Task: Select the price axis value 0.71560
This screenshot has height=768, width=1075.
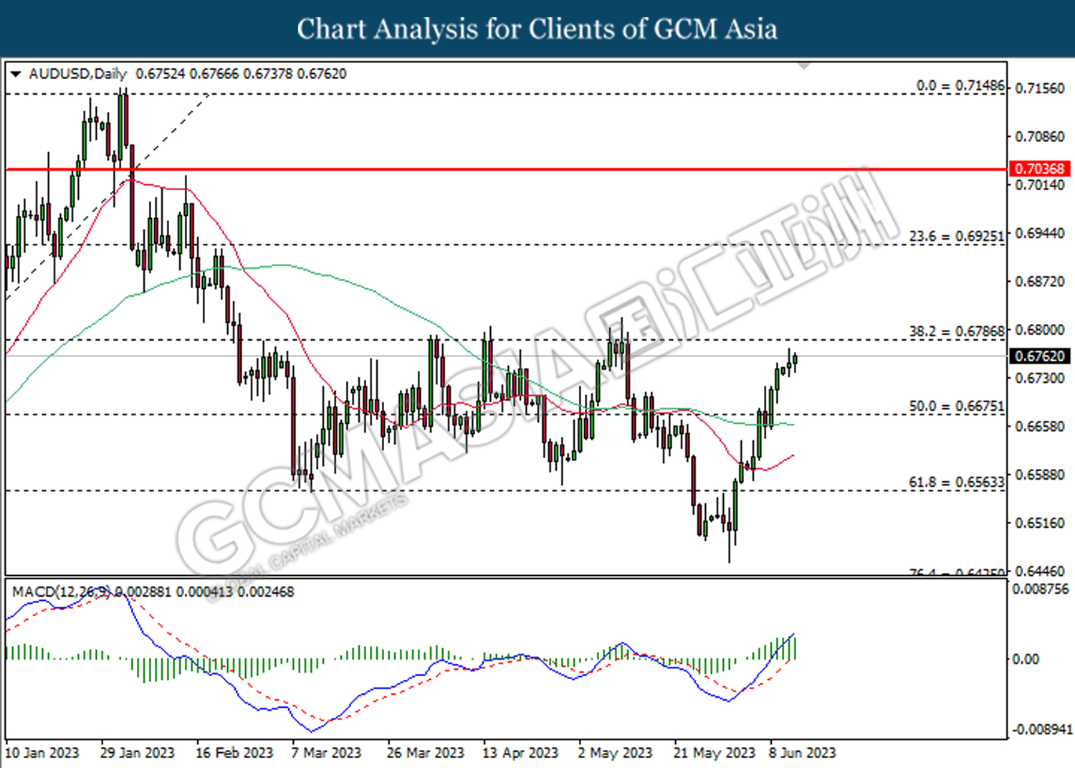Action: click(x=1040, y=88)
